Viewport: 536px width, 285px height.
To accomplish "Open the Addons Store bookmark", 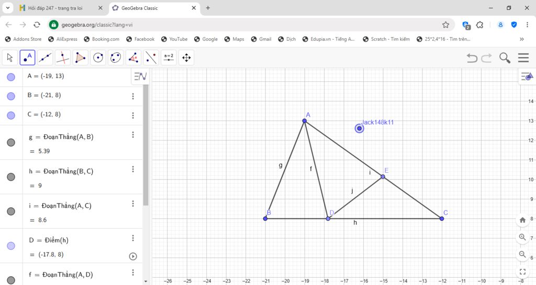I will point(23,39).
